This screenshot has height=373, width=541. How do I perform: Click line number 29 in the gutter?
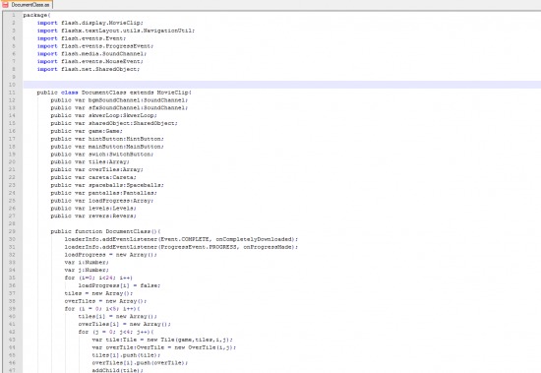point(12,231)
